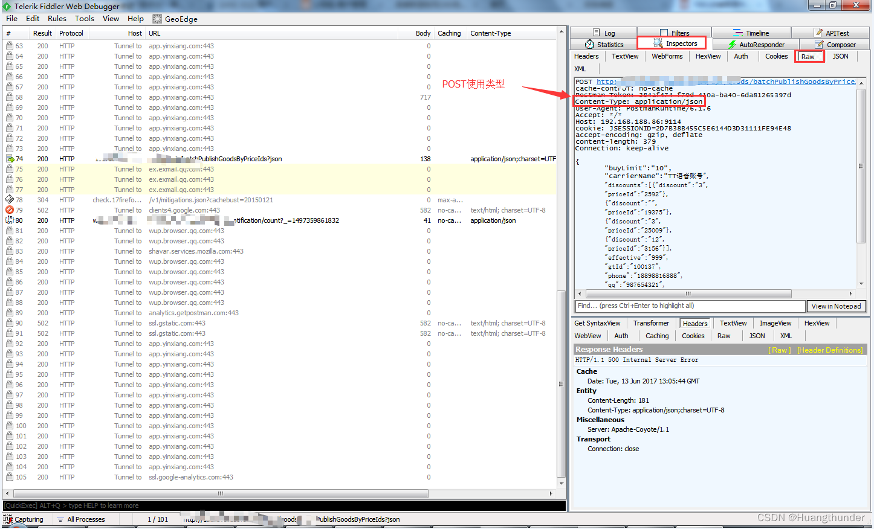Focus the Find text field

pos(690,306)
